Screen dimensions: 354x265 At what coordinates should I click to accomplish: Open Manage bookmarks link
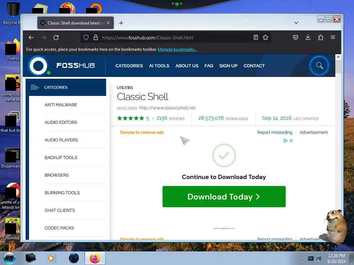pyautogui.click(x=177, y=49)
